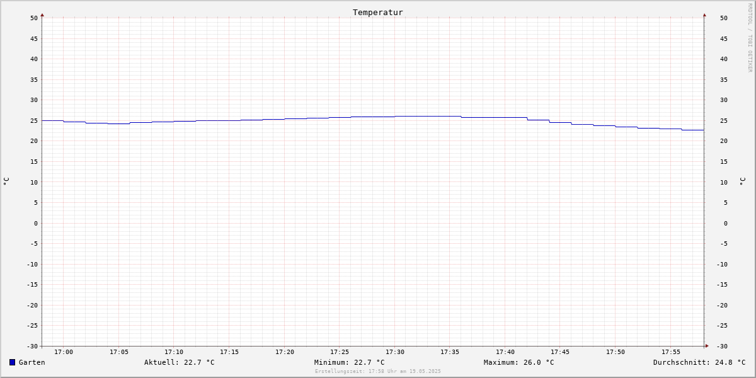Click the 17:15 time axis label

pos(229,352)
